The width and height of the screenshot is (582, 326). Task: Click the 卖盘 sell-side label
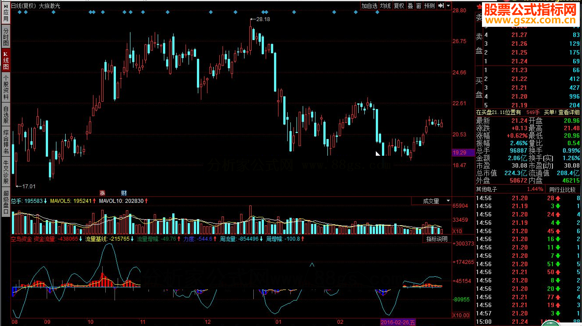(x=479, y=44)
